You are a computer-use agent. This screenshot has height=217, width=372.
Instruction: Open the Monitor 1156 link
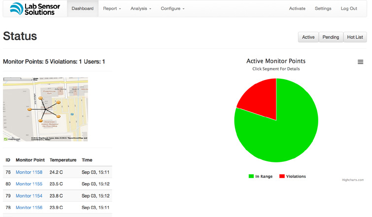pyautogui.click(x=29, y=208)
